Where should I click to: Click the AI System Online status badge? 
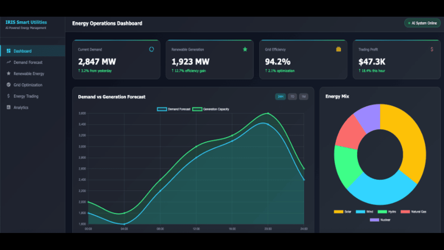[422, 23]
